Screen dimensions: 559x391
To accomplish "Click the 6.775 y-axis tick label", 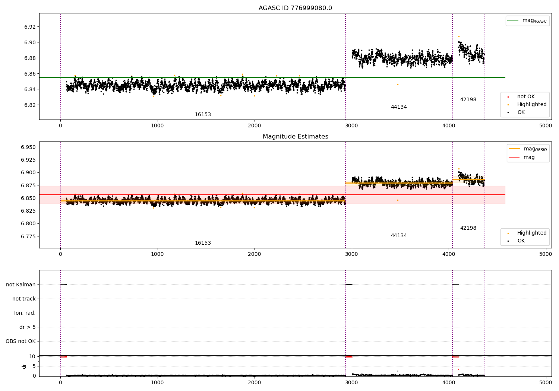I will point(29,236).
